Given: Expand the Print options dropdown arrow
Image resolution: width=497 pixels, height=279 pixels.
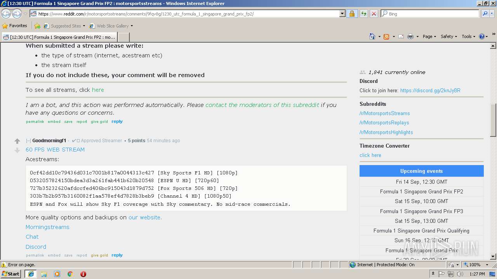Looking at the screenshot, I should (x=417, y=36).
